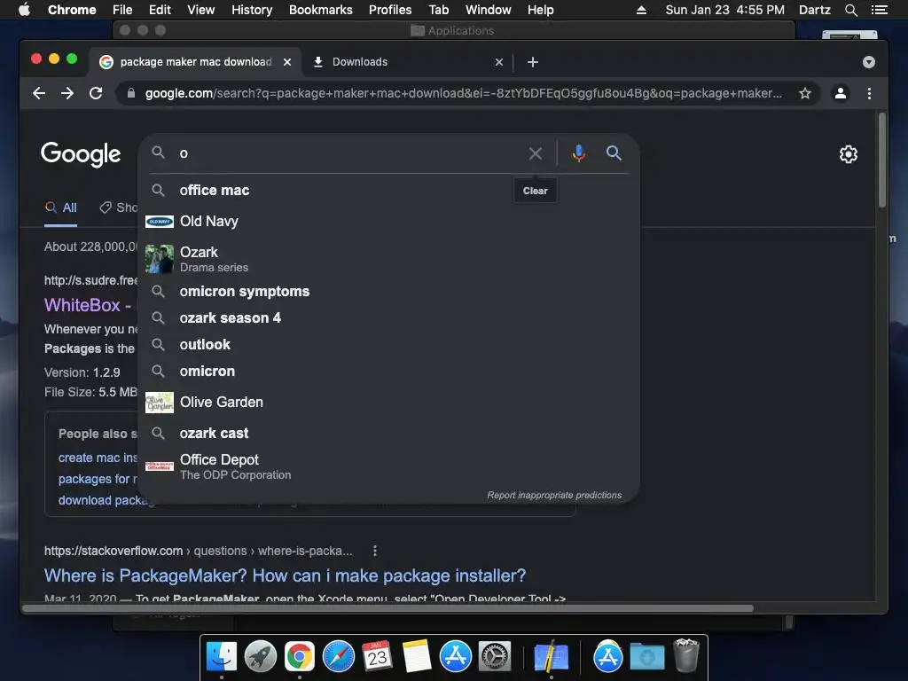Select the 'Office Depot' suggestion
Image resolution: width=908 pixels, height=681 pixels.
388,466
